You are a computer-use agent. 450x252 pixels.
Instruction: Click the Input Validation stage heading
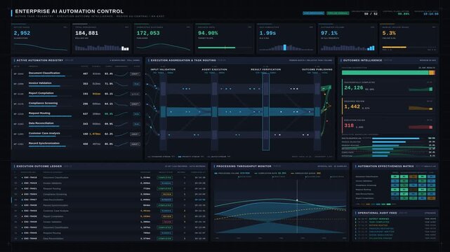pyautogui.click(x=163, y=69)
